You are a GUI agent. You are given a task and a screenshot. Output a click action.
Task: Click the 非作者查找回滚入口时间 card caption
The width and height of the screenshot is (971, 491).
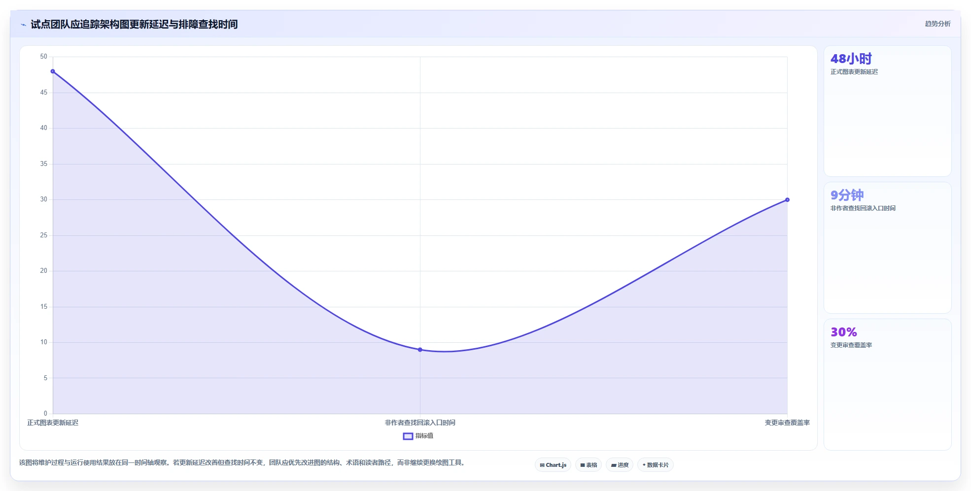863,208
